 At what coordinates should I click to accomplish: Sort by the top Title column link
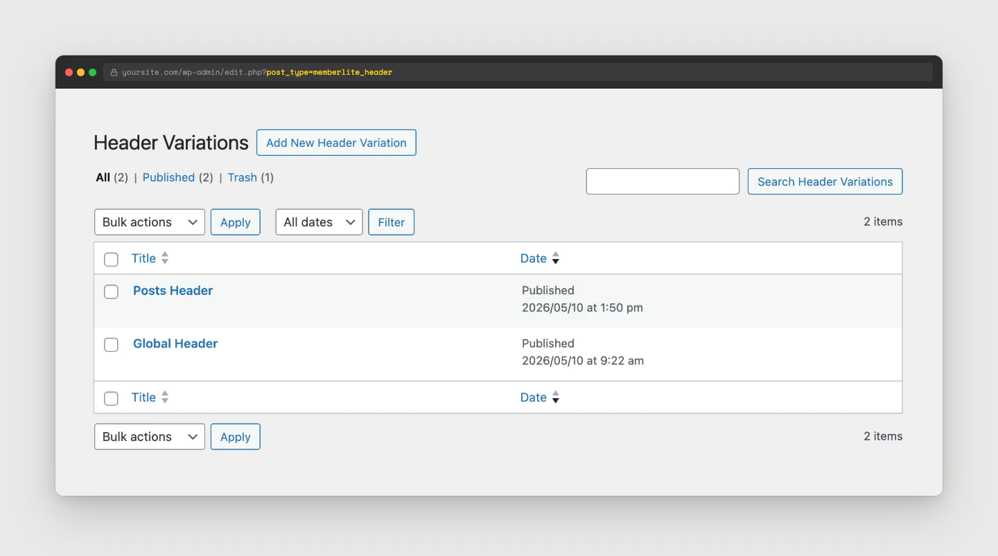coord(143,258)
